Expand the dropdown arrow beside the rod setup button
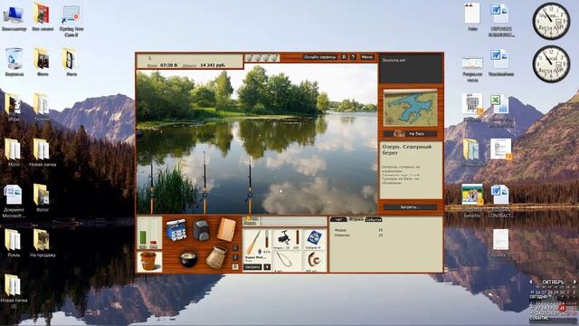Screen dimensions: 579x326 (267, 267)
